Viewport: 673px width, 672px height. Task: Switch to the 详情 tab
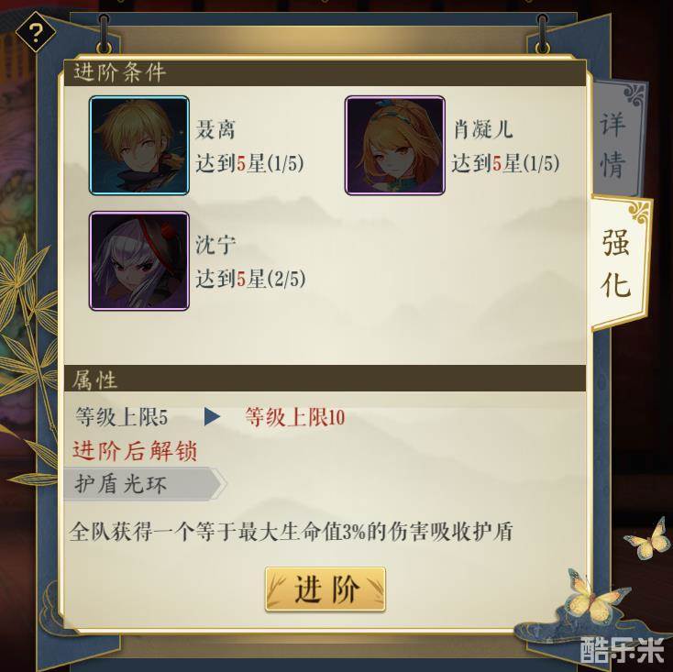612,144
